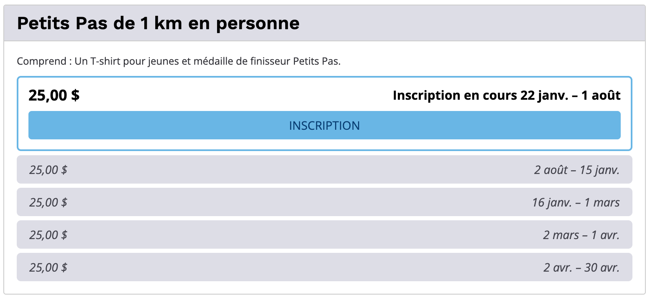Select the 2 mars – 1 avr. date range
Screen dimensions: 650x300
581,235
